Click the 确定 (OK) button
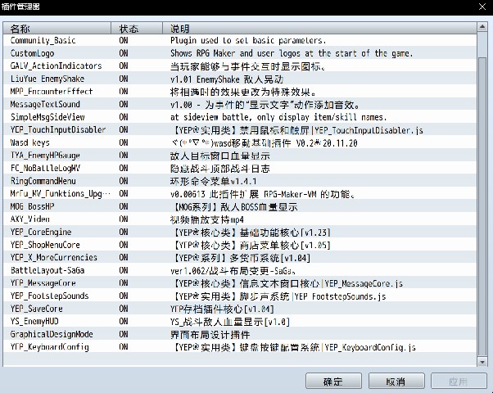This screenshot has height=393, width=493. [x=333, y=382]
